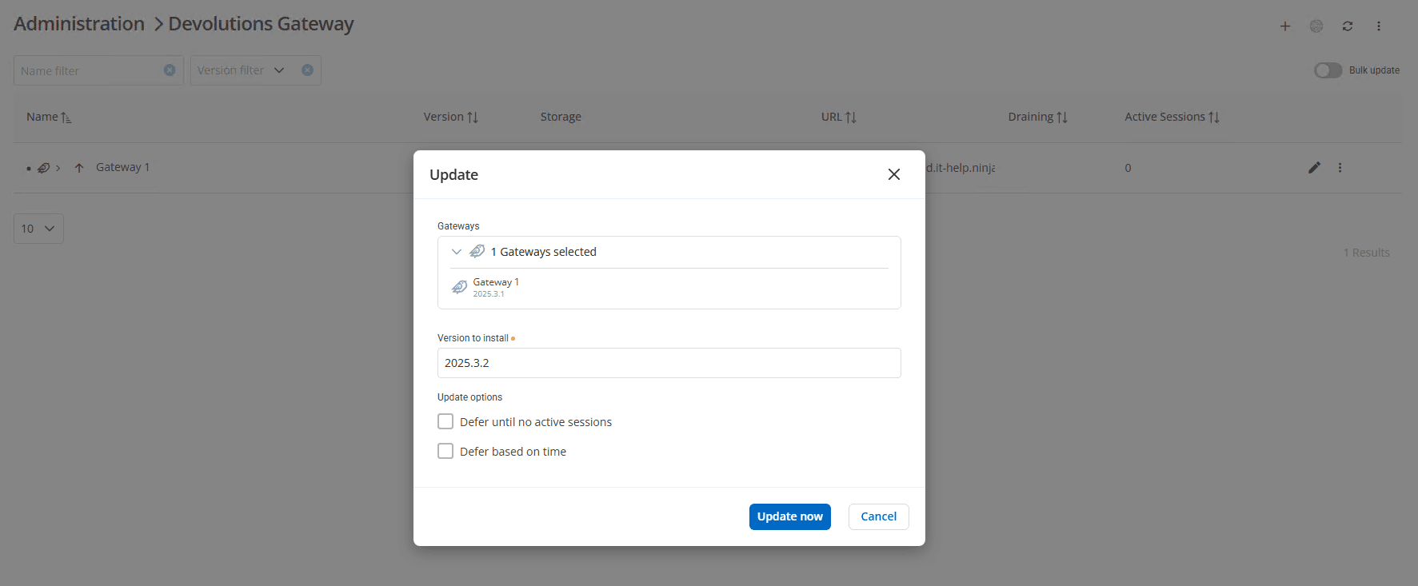Sort by Draining column
The image size is (1418, 586).
point(1037,117)
